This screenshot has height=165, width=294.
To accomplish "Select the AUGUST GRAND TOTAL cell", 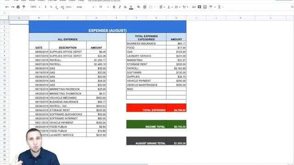I will tap(146, 141).
